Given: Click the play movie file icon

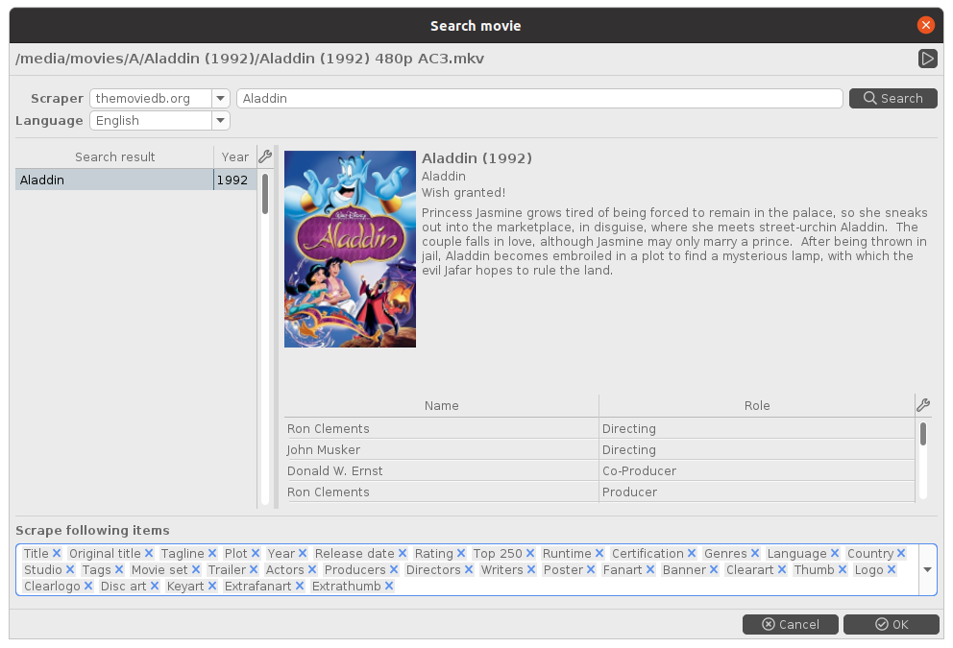Looking at the screenshot, I should (x=927, y=59).
